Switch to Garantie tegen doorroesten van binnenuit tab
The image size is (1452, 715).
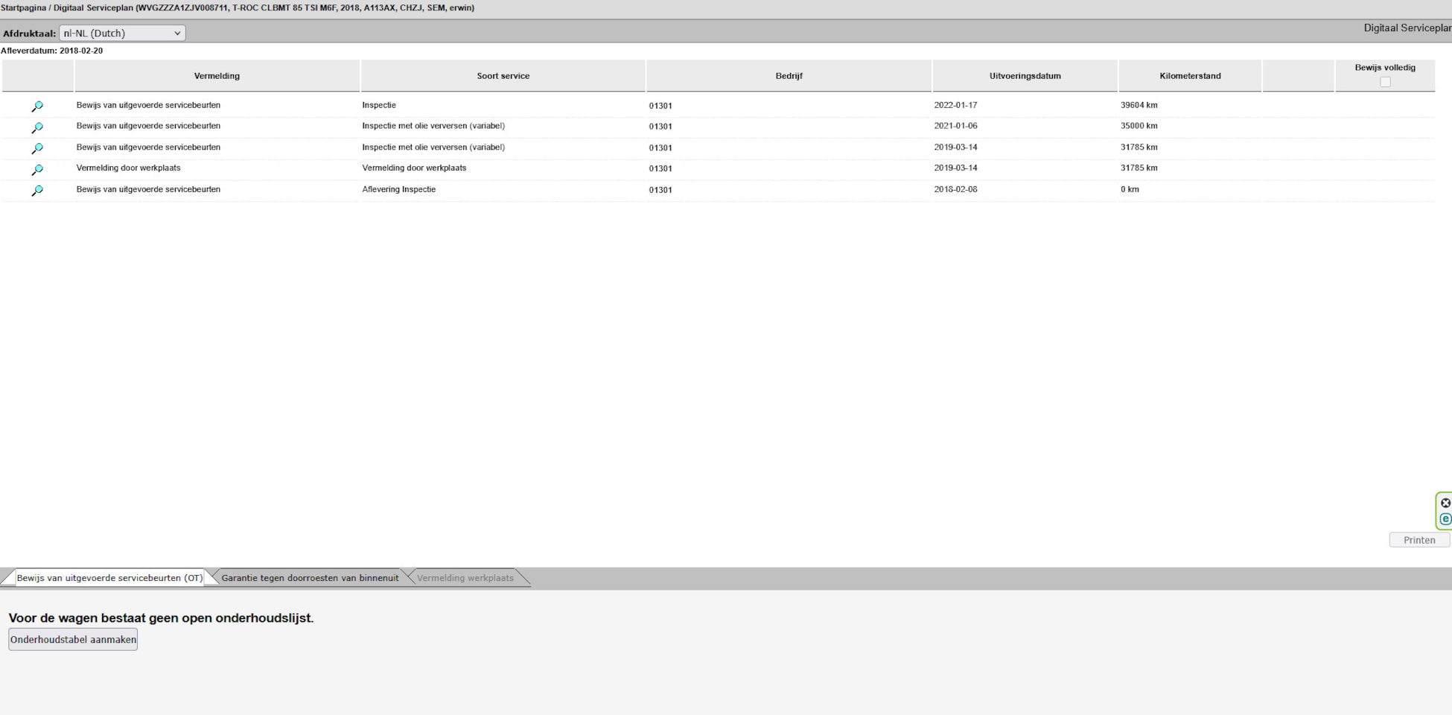click(310, 578)
